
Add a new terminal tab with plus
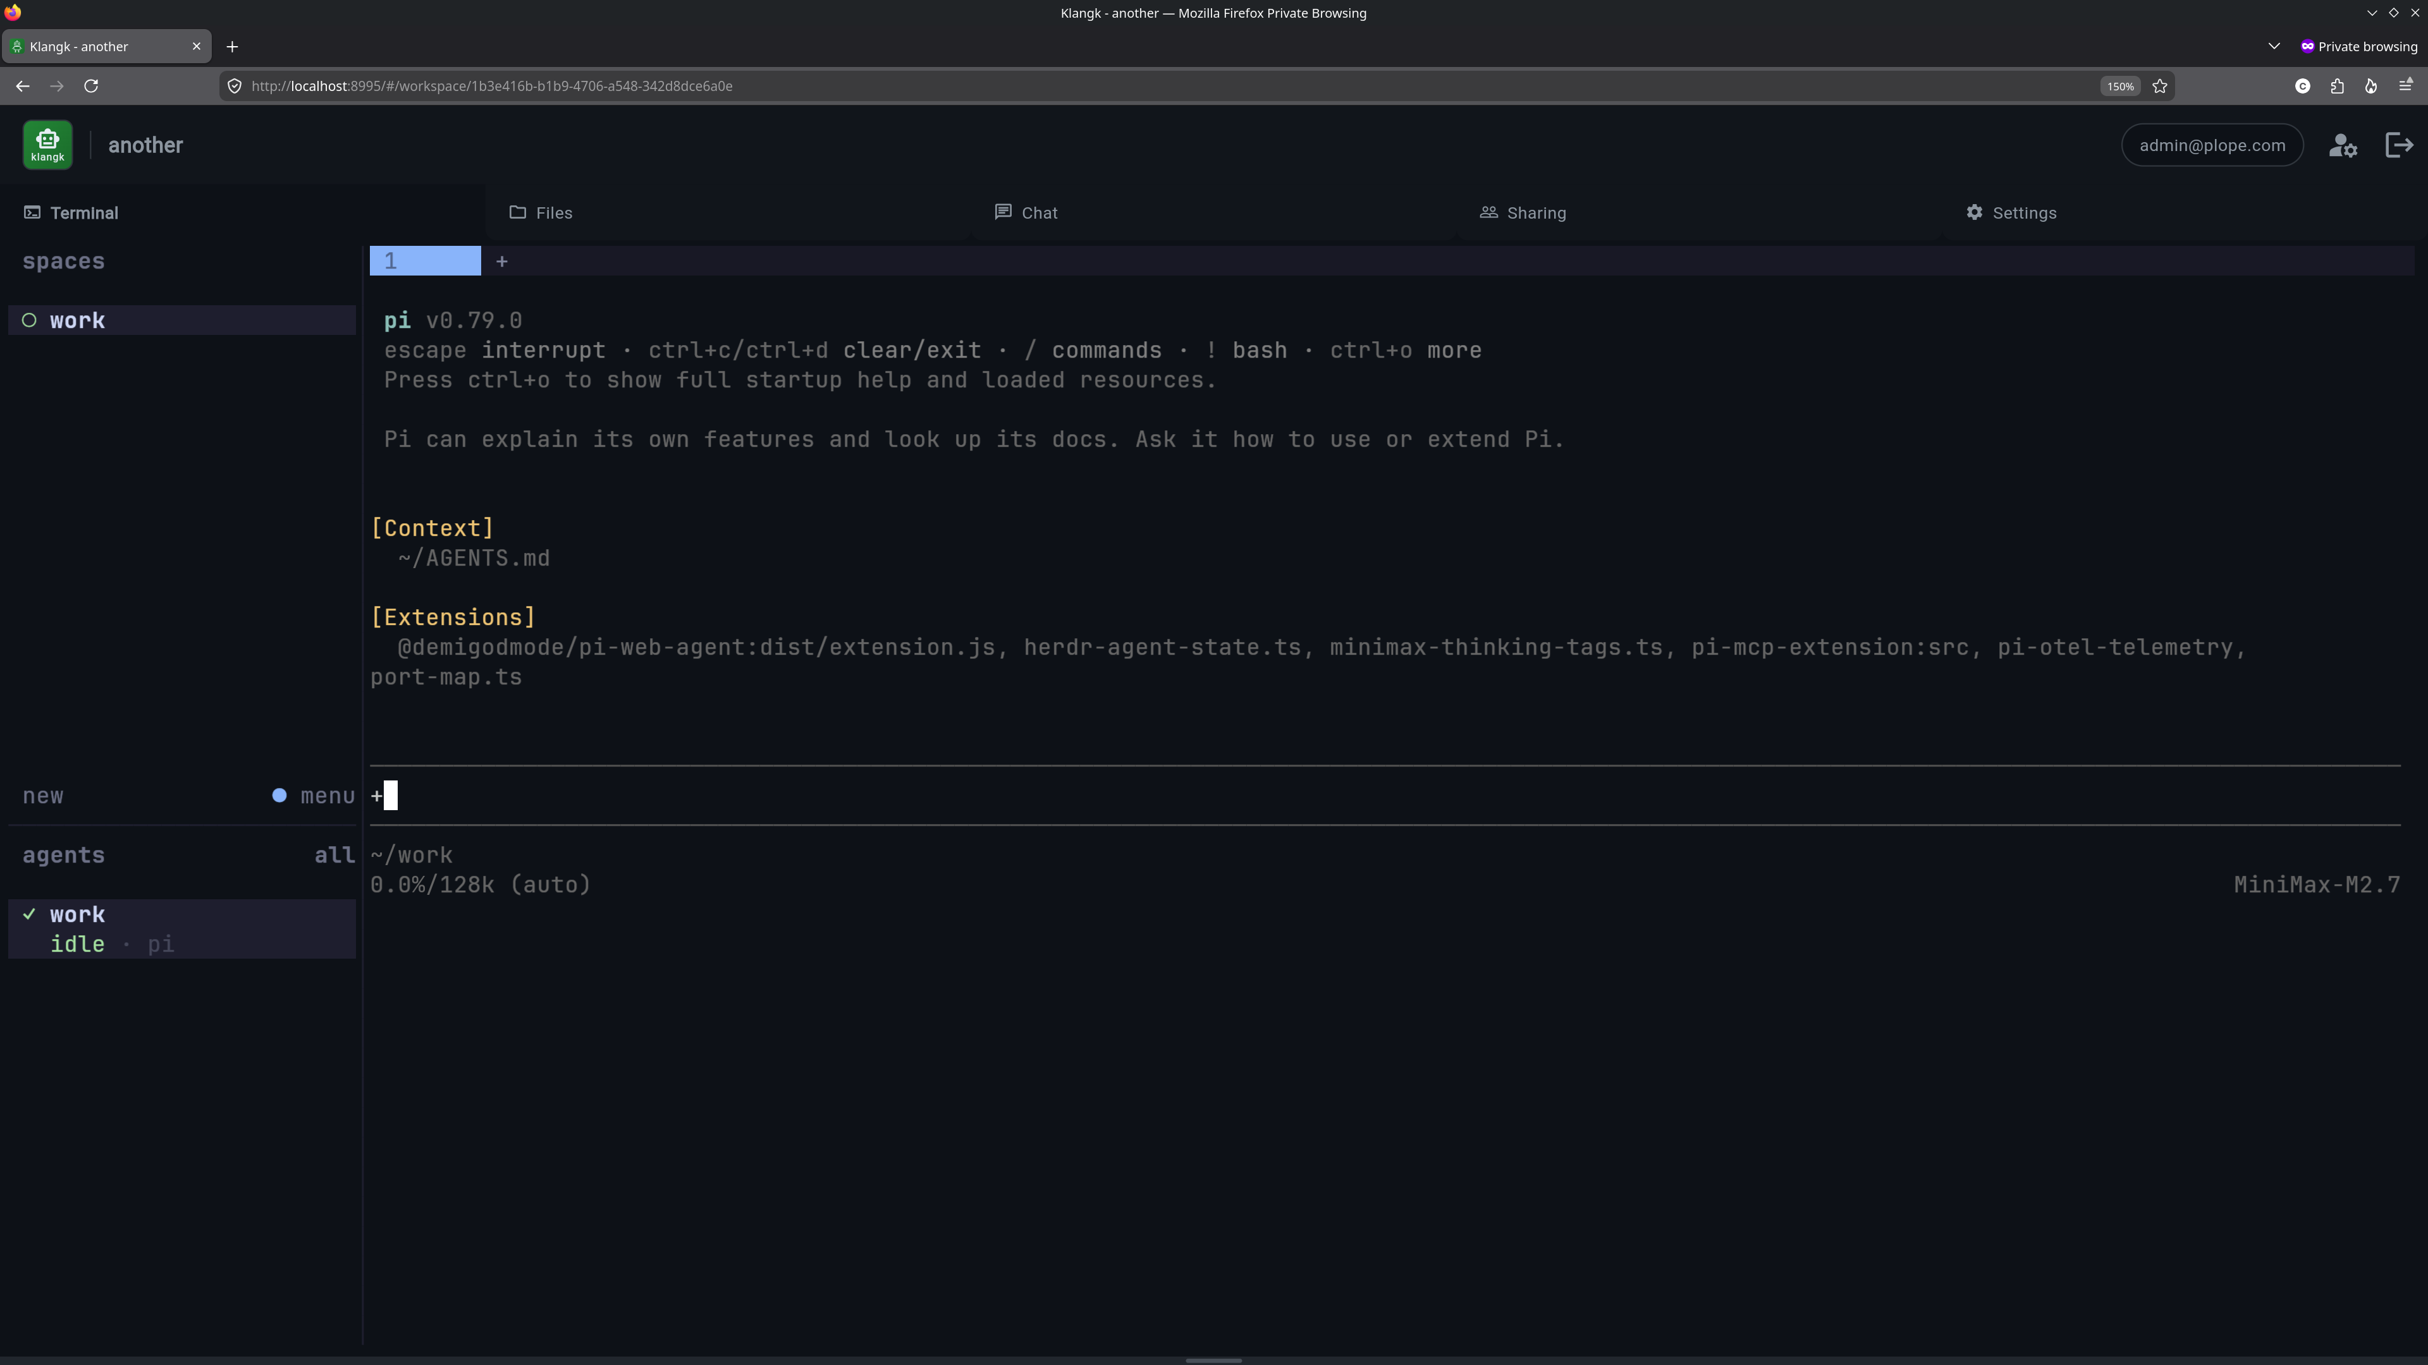(x=501, y=261)
